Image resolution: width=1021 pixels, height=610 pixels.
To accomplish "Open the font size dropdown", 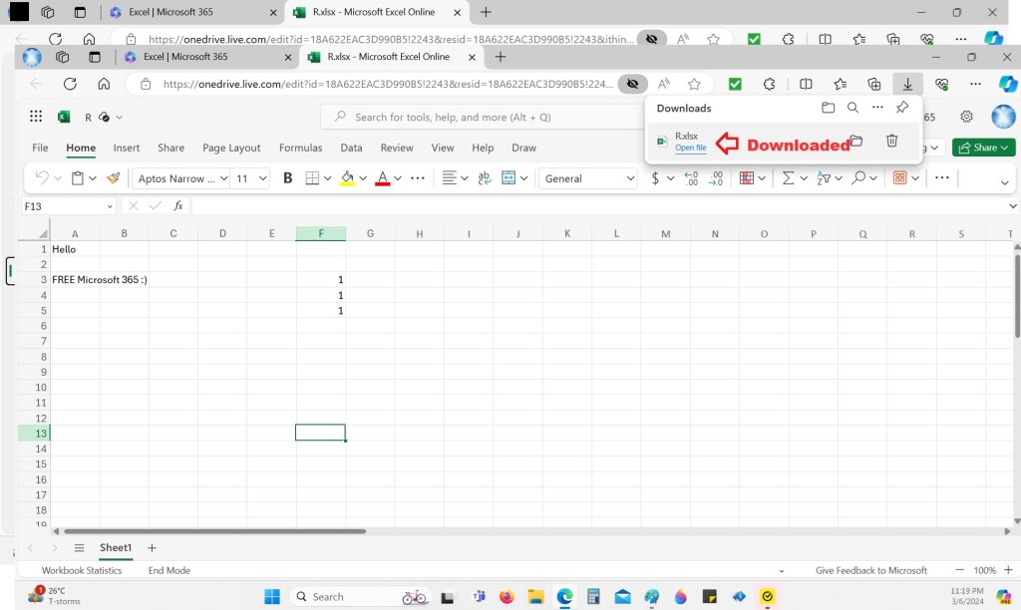I will point(250,178).
